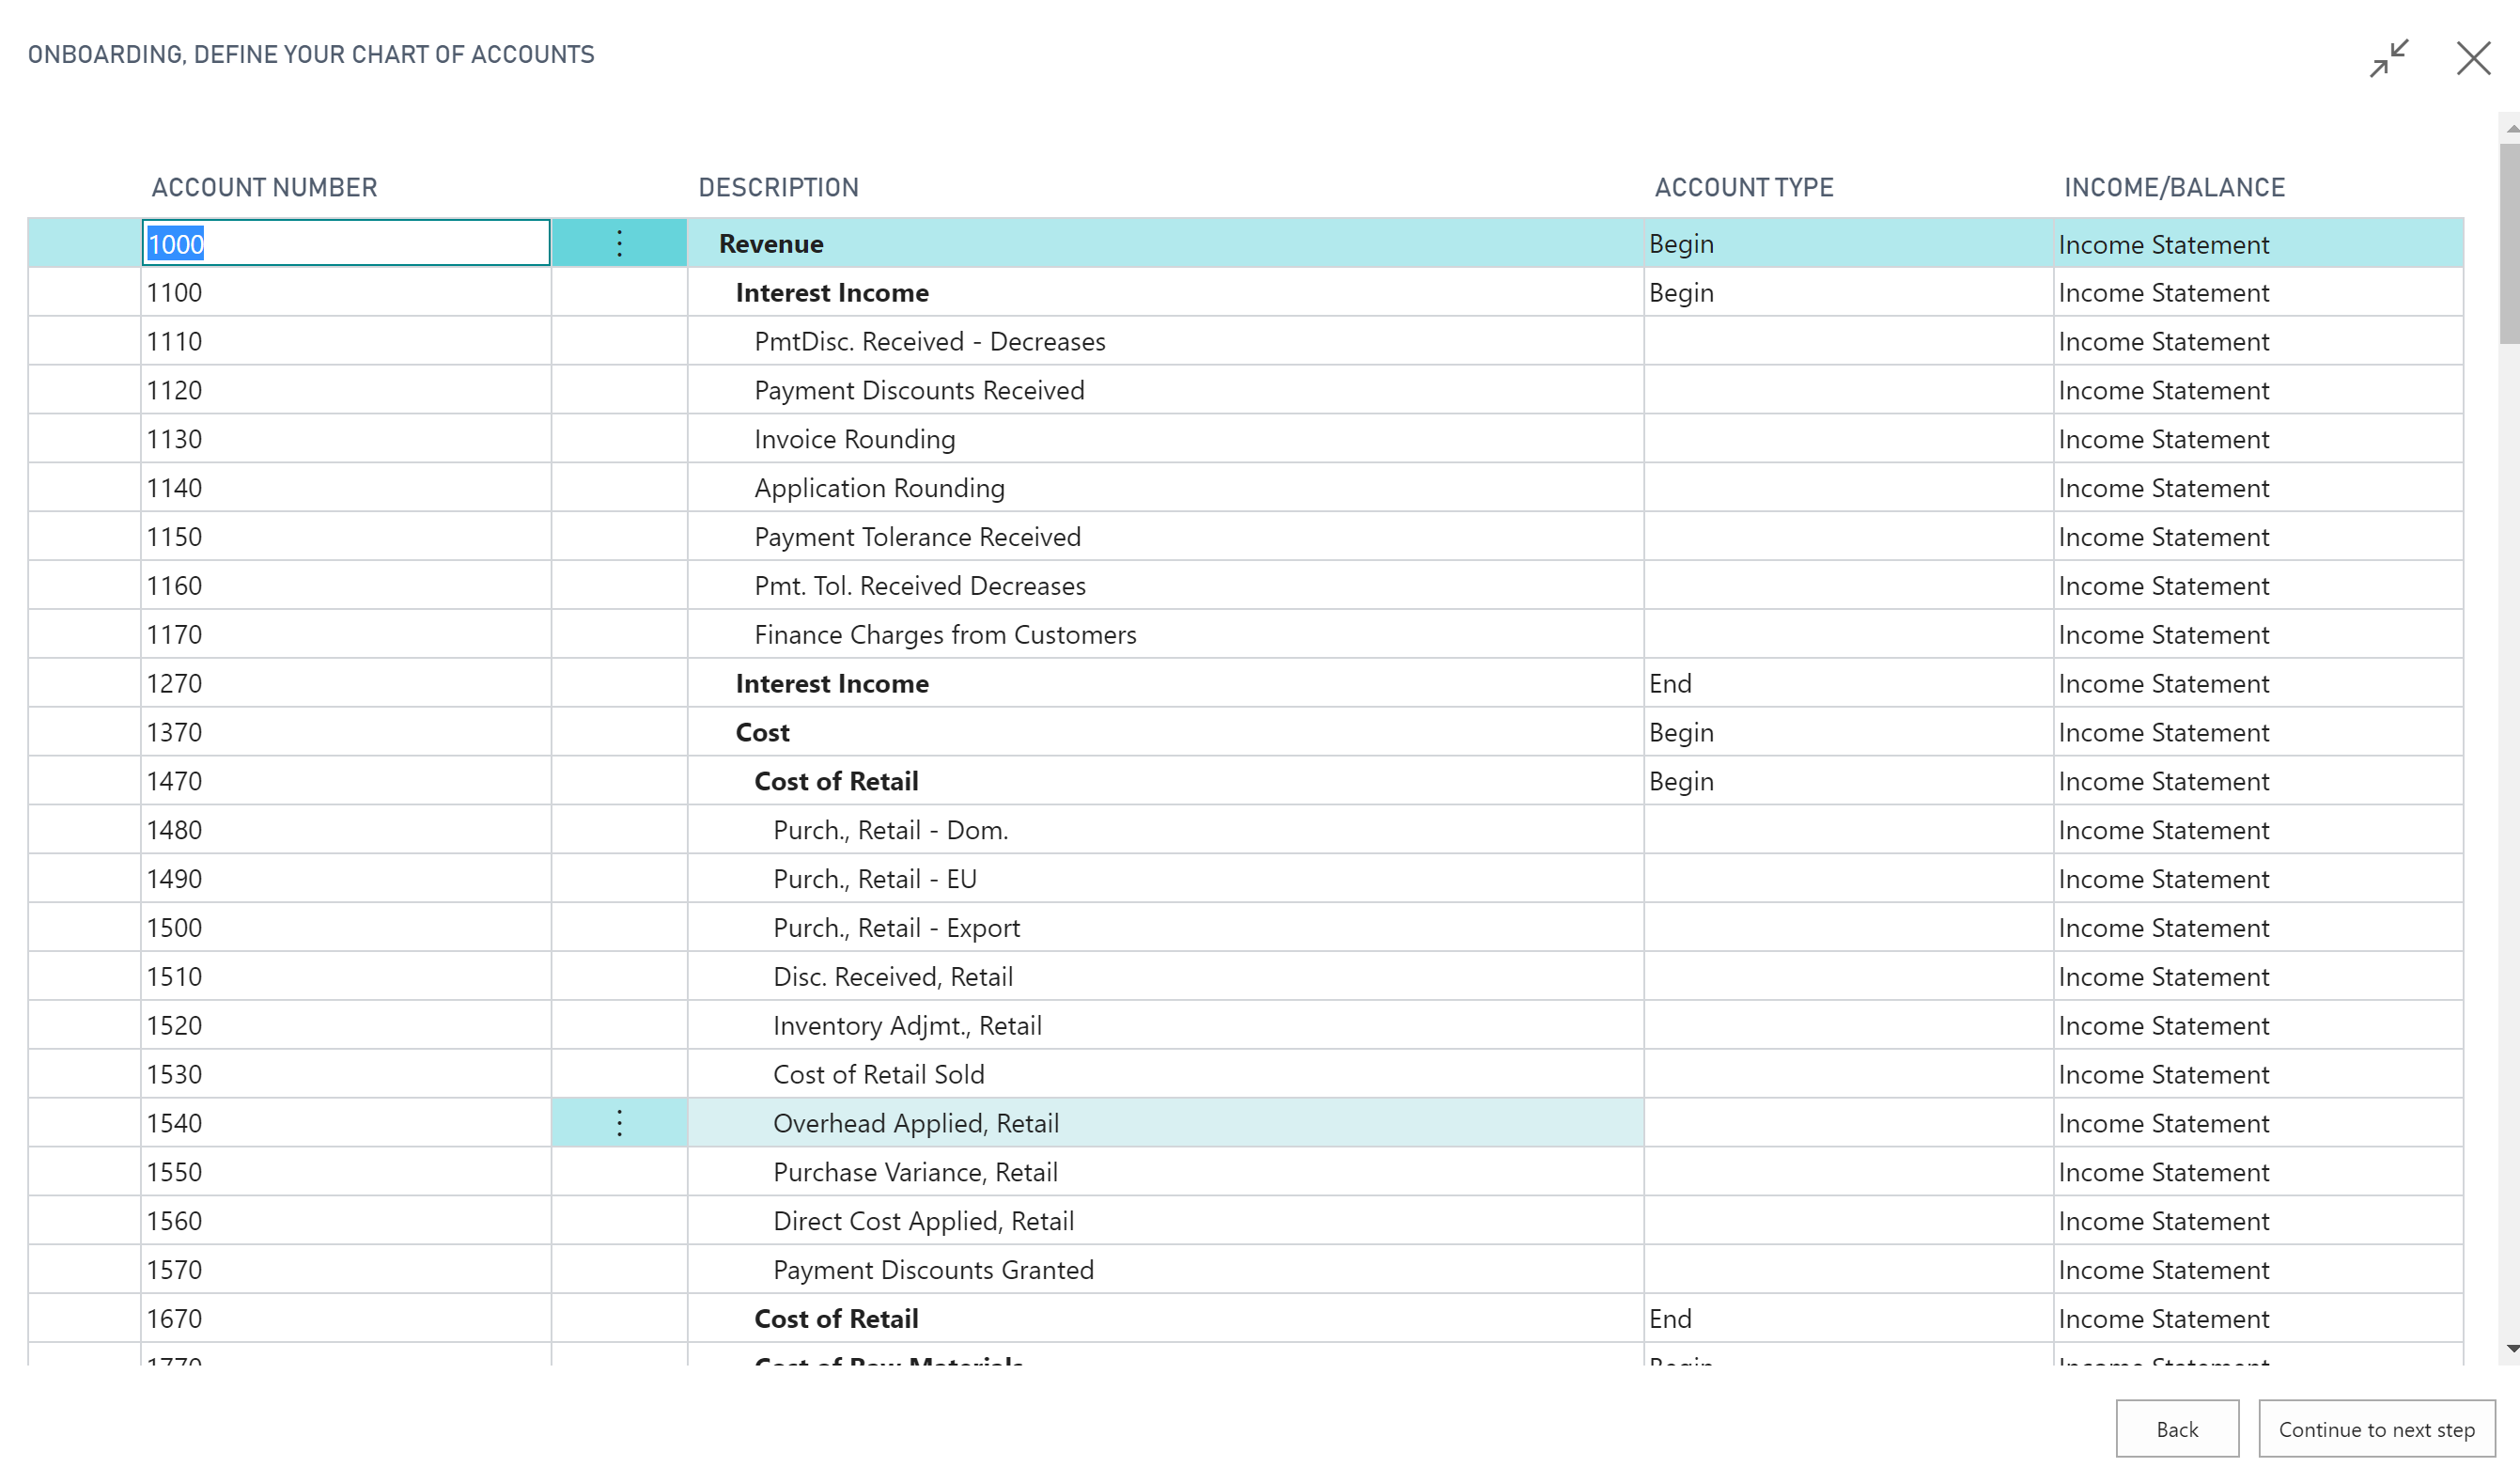Select Cost of Retail description in row 1670
Image resolution: width=2520 pixels, height=1483 pixels.
click(1166, 1319)
